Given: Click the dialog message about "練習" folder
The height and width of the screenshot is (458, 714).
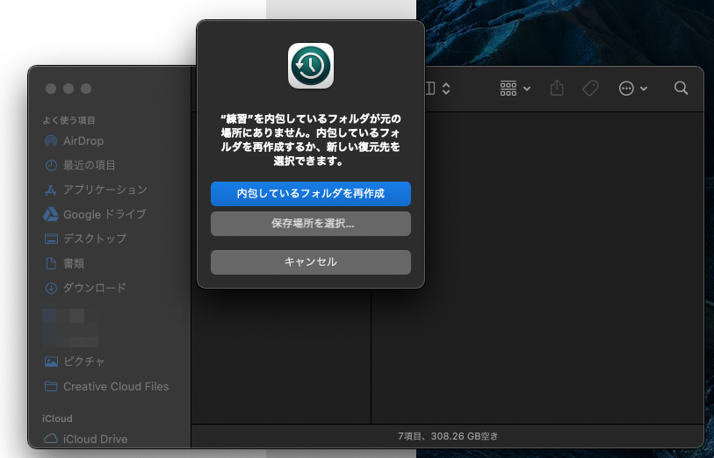Looking at the screenshot, I should [x=311, y=140].
